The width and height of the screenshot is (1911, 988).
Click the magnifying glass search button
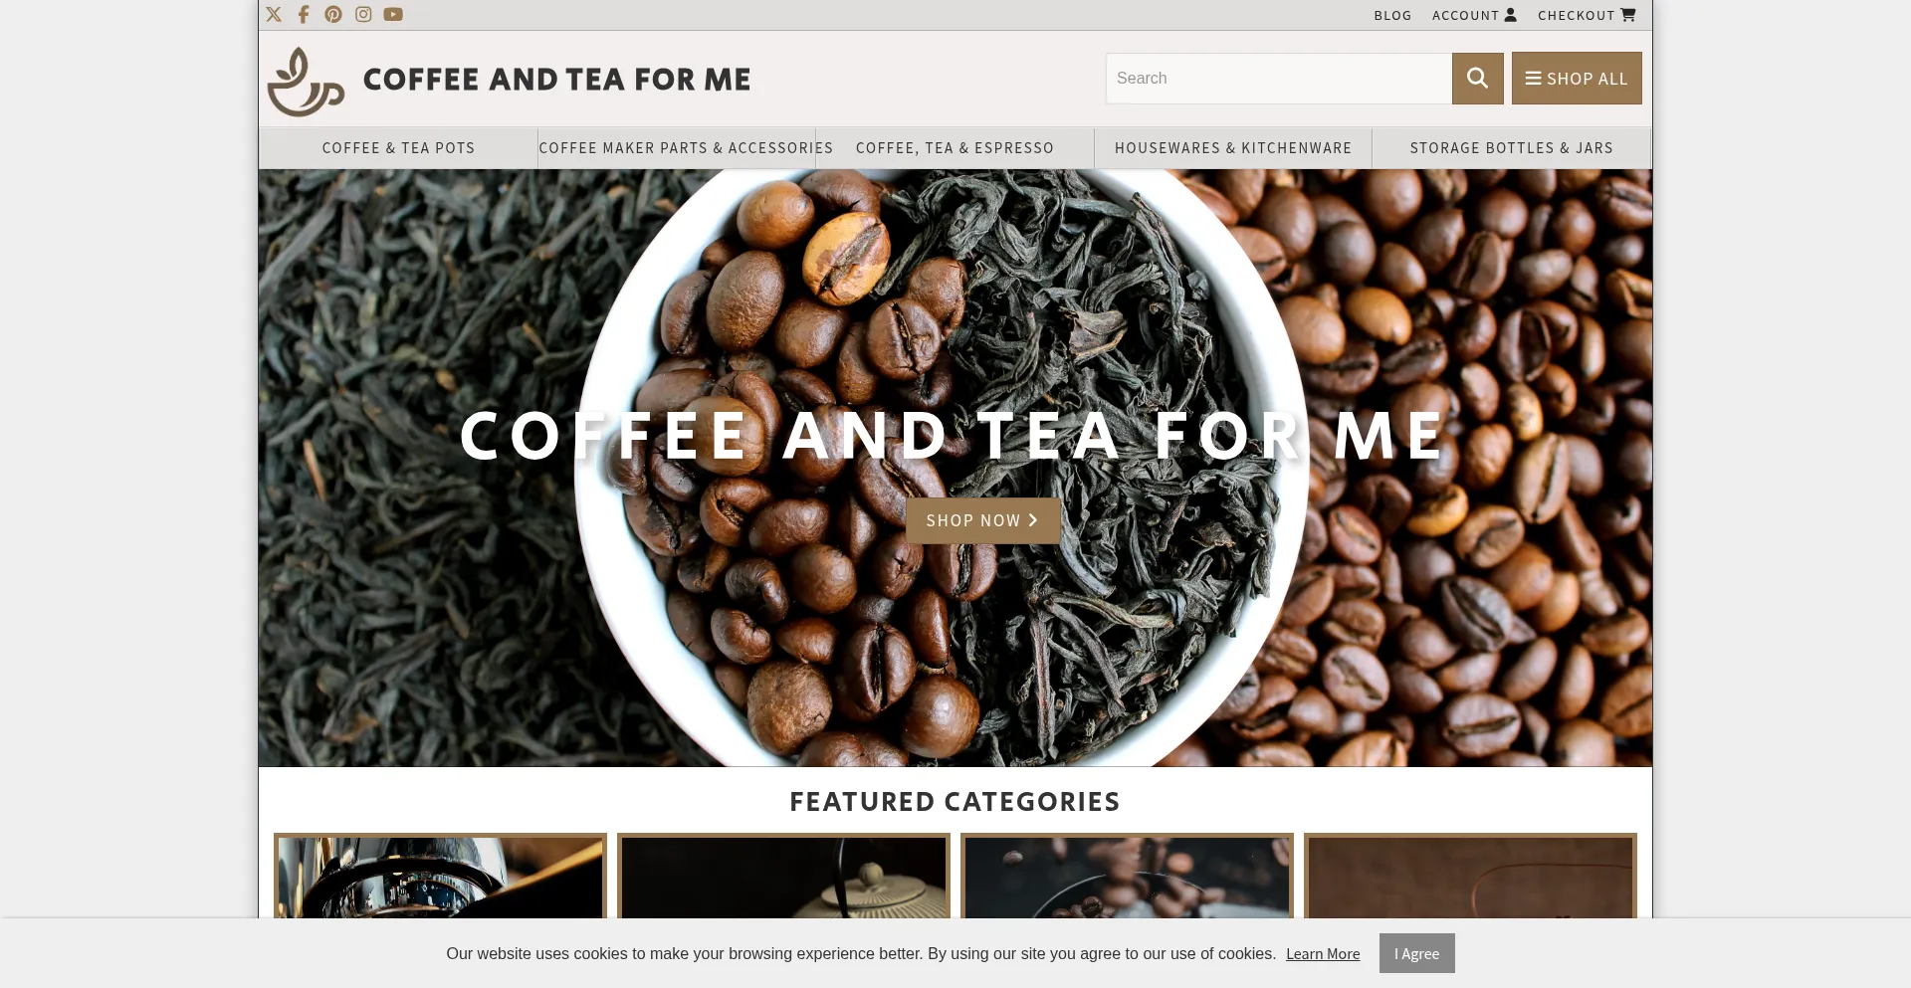pos(1477,78)
